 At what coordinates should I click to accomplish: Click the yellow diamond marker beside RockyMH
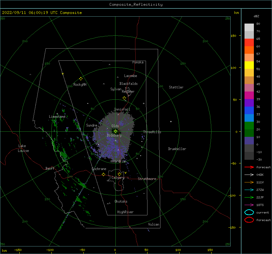pyautogui.click(x=81, y=79)
